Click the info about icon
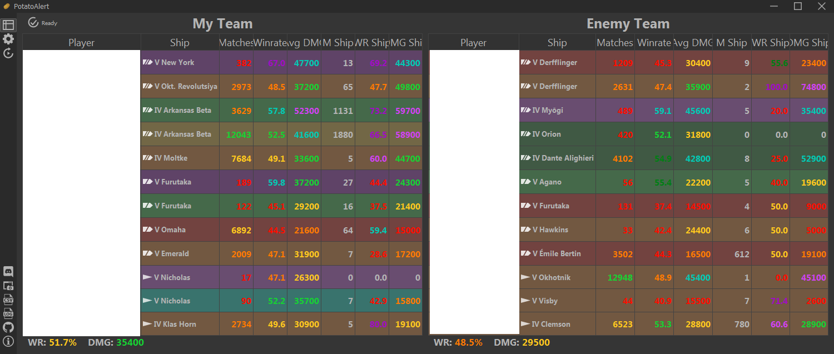 (x=8, y=341)
